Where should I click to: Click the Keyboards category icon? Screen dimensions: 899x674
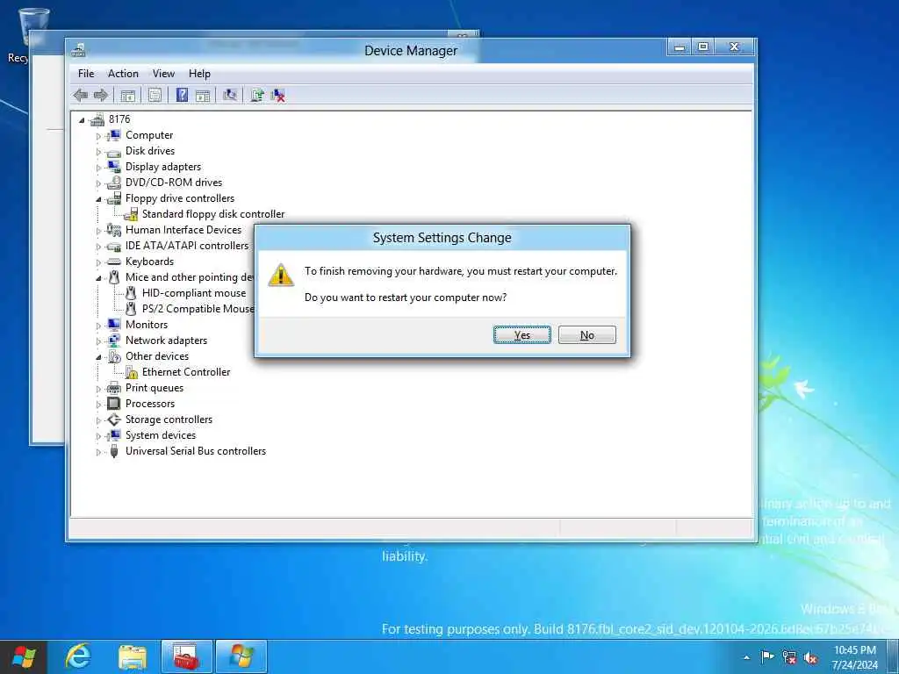114,262
